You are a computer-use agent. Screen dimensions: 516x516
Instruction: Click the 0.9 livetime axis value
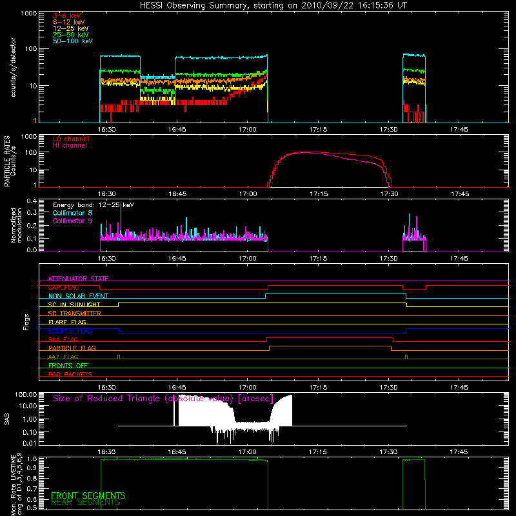coord(32,467)
